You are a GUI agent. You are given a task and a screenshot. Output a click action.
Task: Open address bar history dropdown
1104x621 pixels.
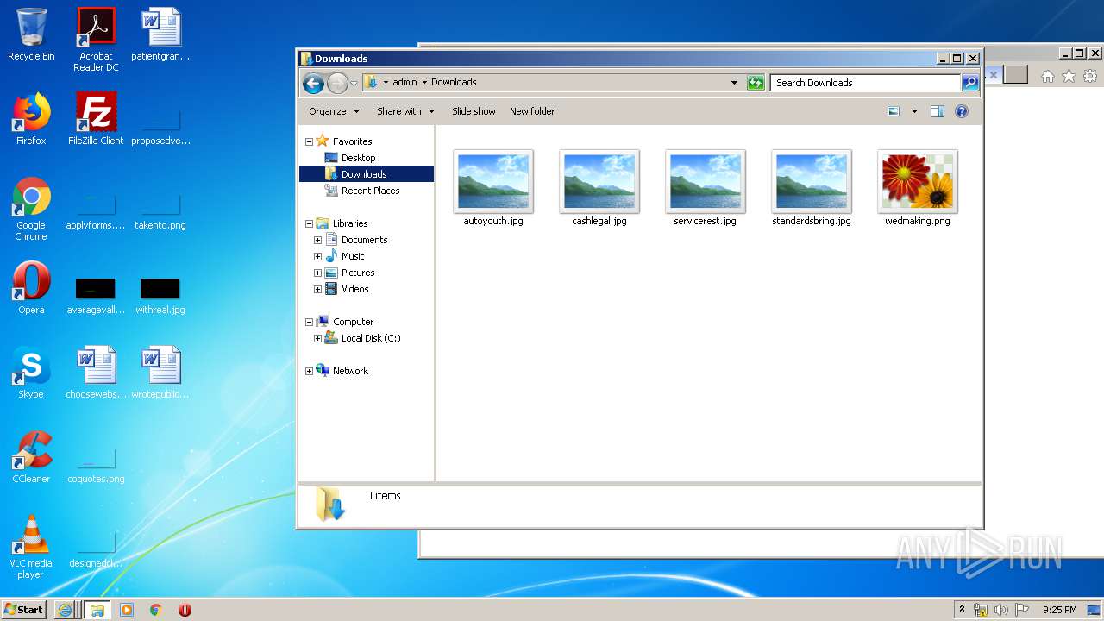click(x=734, y=83)
